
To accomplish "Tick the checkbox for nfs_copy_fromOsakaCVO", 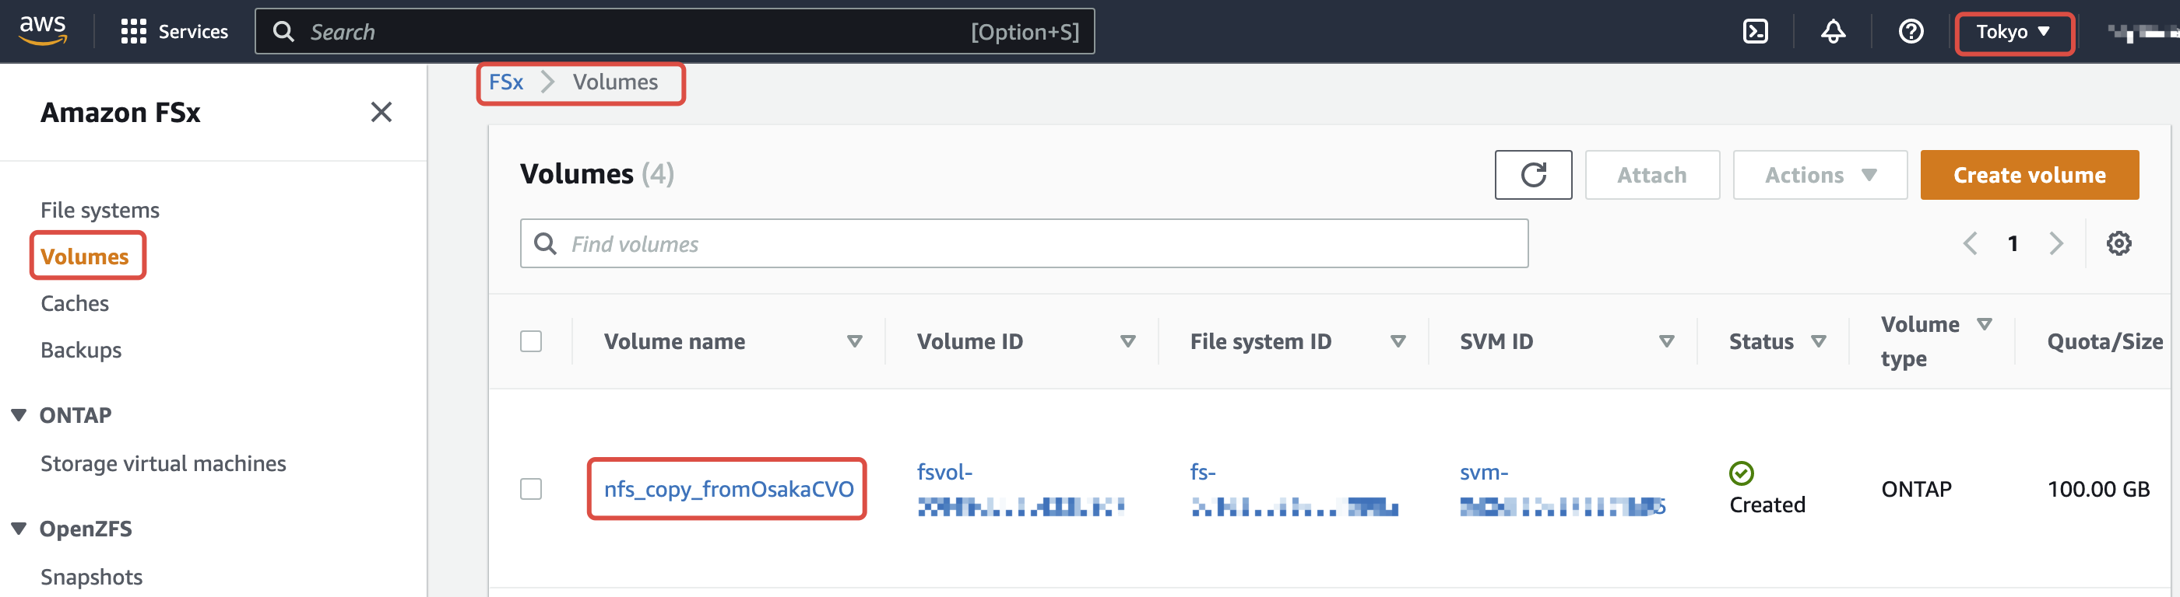I will click(x=531, y=489).
